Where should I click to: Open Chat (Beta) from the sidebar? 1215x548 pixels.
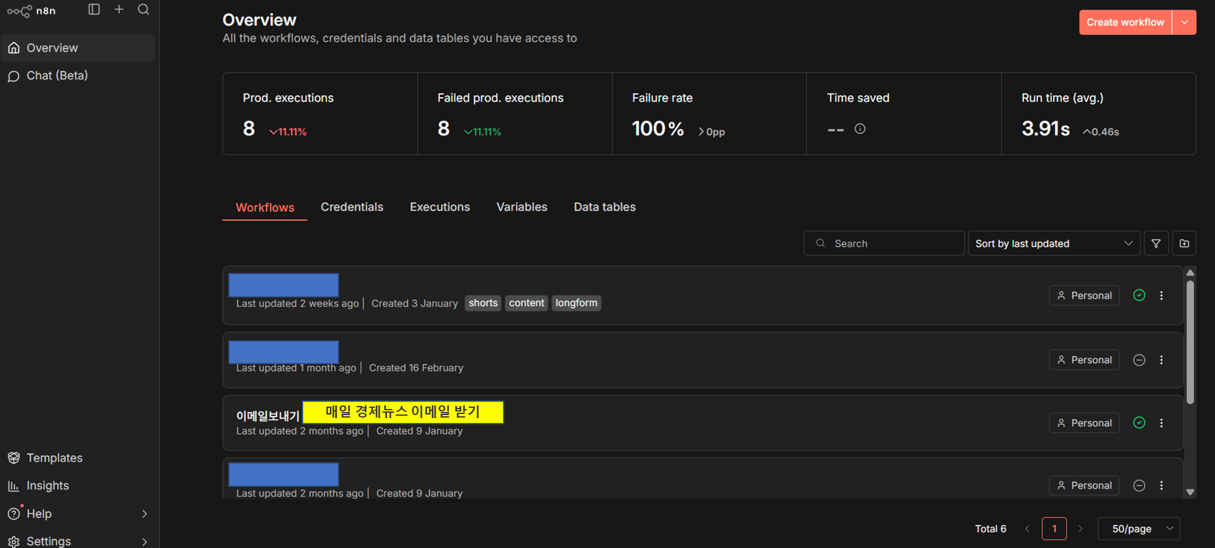55,75
